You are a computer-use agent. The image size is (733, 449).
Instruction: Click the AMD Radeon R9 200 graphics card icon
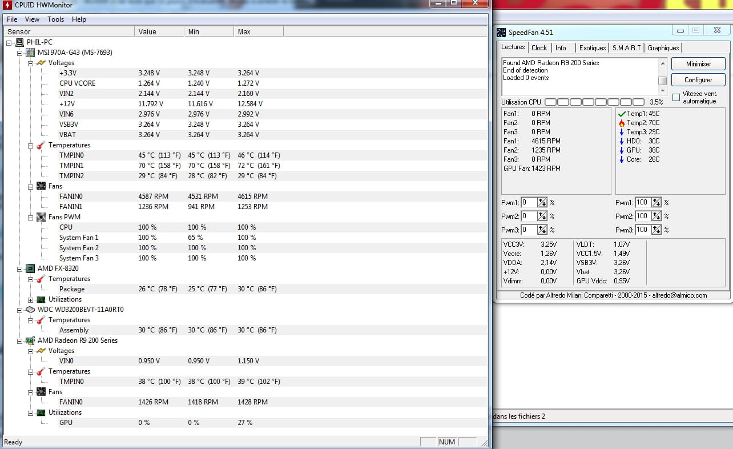[30, 340]
